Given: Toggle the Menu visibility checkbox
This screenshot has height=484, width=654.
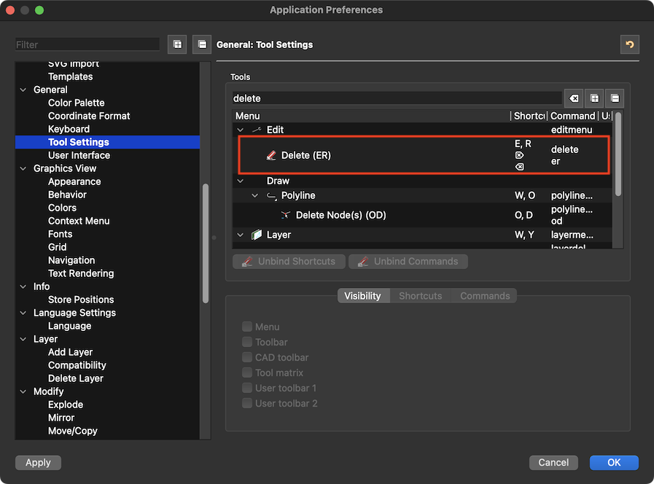Looking at the screenshot, I should (248, 327).
